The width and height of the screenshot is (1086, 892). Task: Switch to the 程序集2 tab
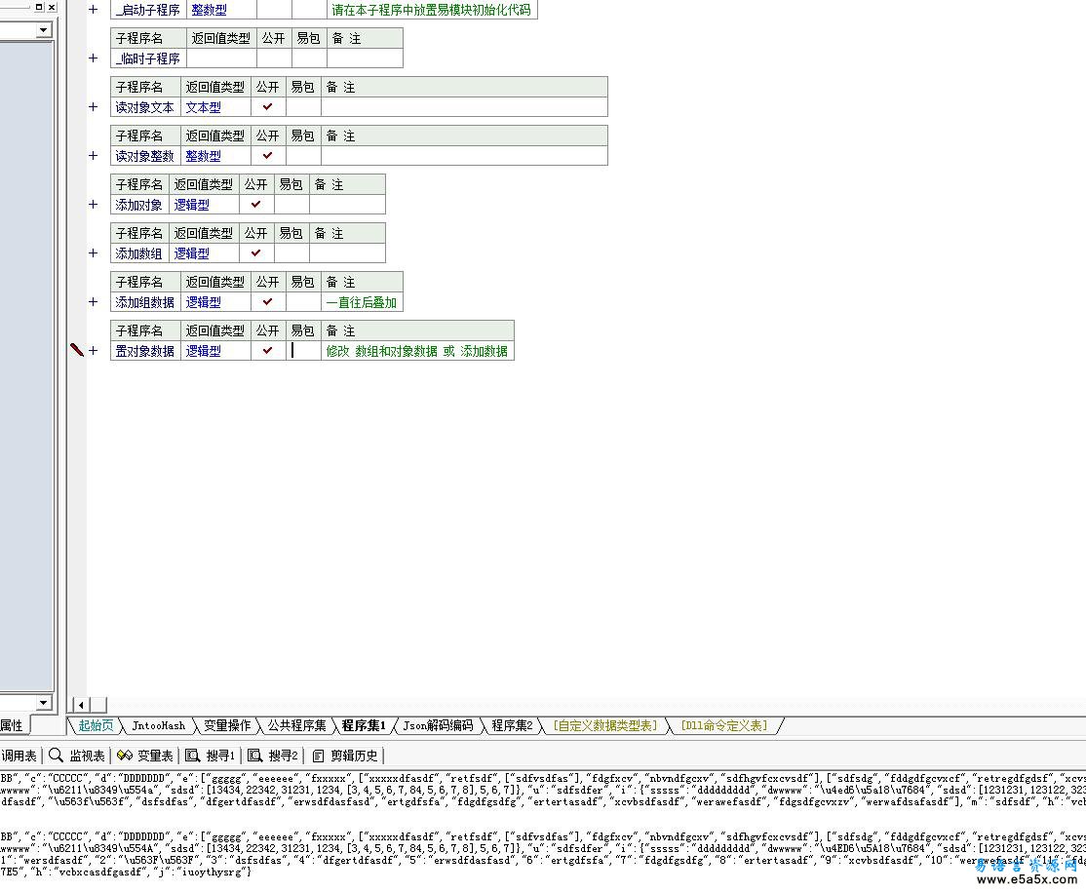[x=512, y=725]
